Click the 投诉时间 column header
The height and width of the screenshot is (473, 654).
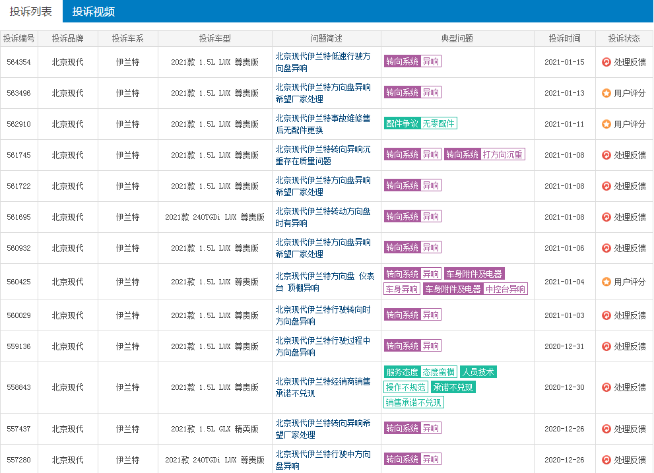[x=564, y=38]
